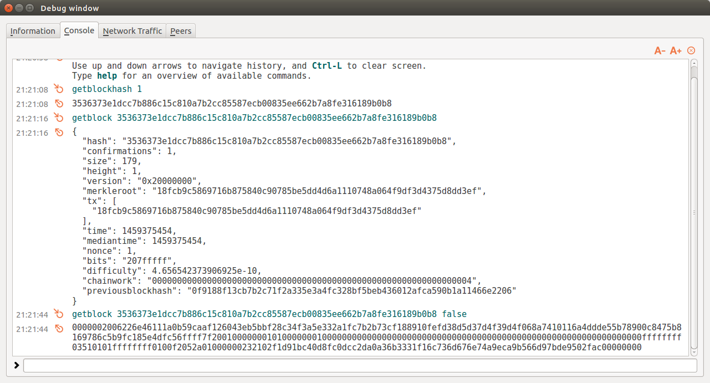The width and height of the screenshot is (710, 383).
Task: Click the prompt arrow beside the input
Action: pyautogui.click(x=17, y=365)
